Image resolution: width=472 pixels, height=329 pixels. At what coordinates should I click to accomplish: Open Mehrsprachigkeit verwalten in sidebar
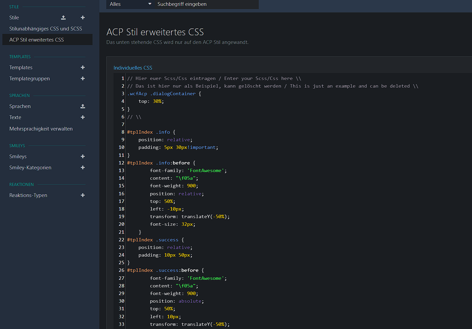point(41,129)
